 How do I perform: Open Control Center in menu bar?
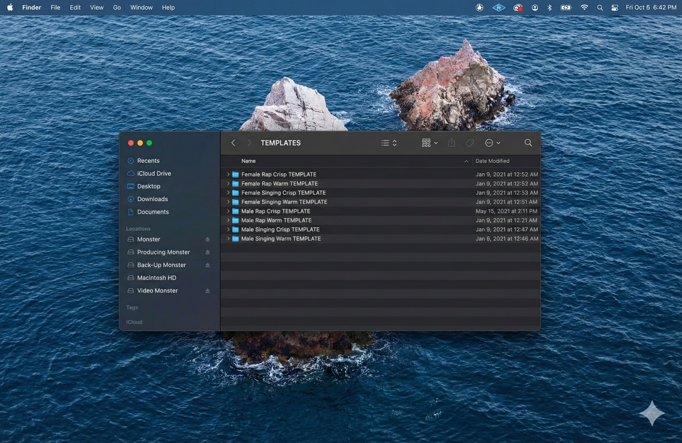[x=614, y=8]
